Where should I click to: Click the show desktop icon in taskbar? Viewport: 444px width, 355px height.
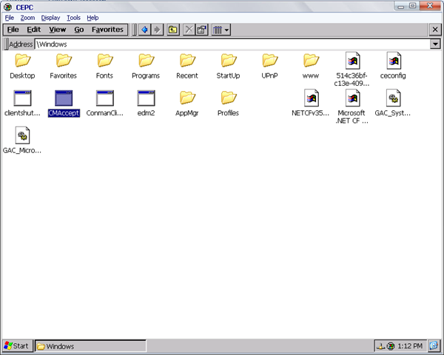[x=434, y=345]
